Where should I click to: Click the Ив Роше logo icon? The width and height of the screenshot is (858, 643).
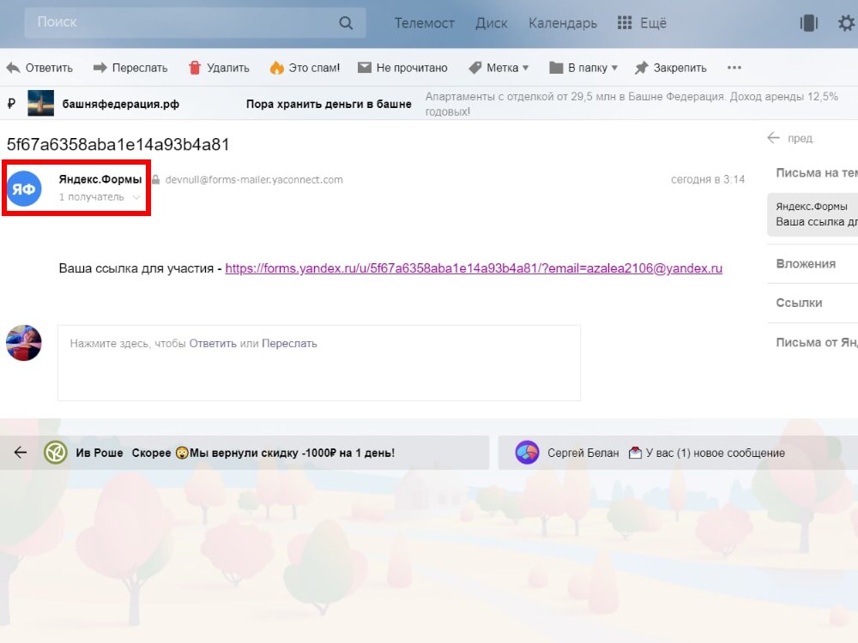coord(55,453)
